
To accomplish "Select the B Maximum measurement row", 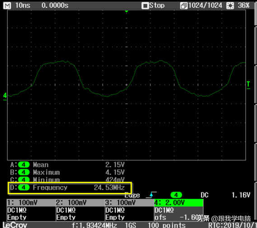I will [x=68, y=172].
